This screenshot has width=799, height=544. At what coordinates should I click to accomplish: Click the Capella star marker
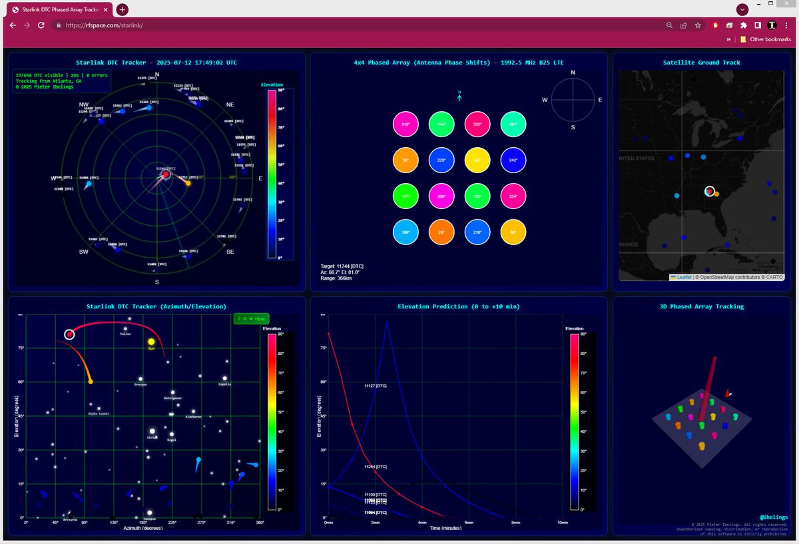point(226,379)
